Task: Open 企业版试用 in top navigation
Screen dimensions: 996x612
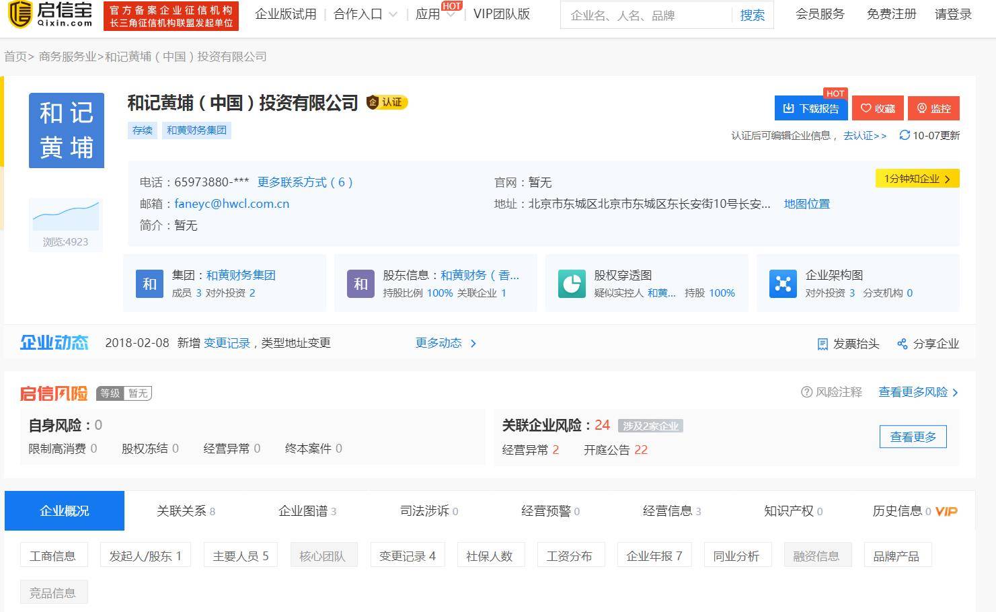Action: tap(286, 14)
